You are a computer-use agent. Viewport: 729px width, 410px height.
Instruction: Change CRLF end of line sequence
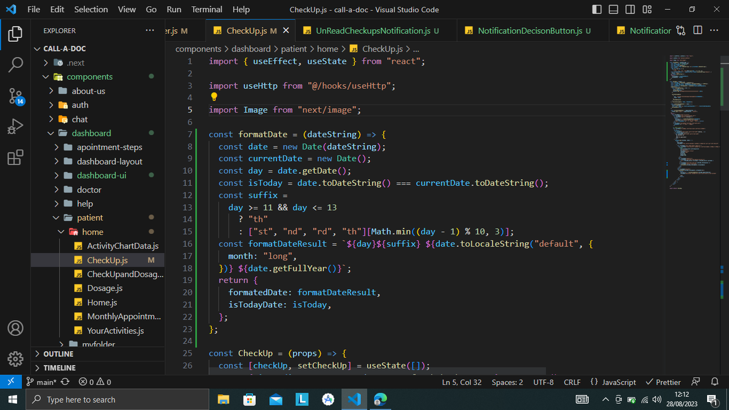point(572,382)
